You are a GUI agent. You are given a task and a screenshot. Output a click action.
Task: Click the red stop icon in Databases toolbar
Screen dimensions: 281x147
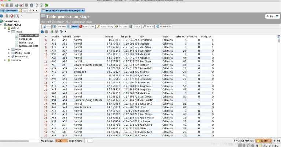tap(12, 16)
